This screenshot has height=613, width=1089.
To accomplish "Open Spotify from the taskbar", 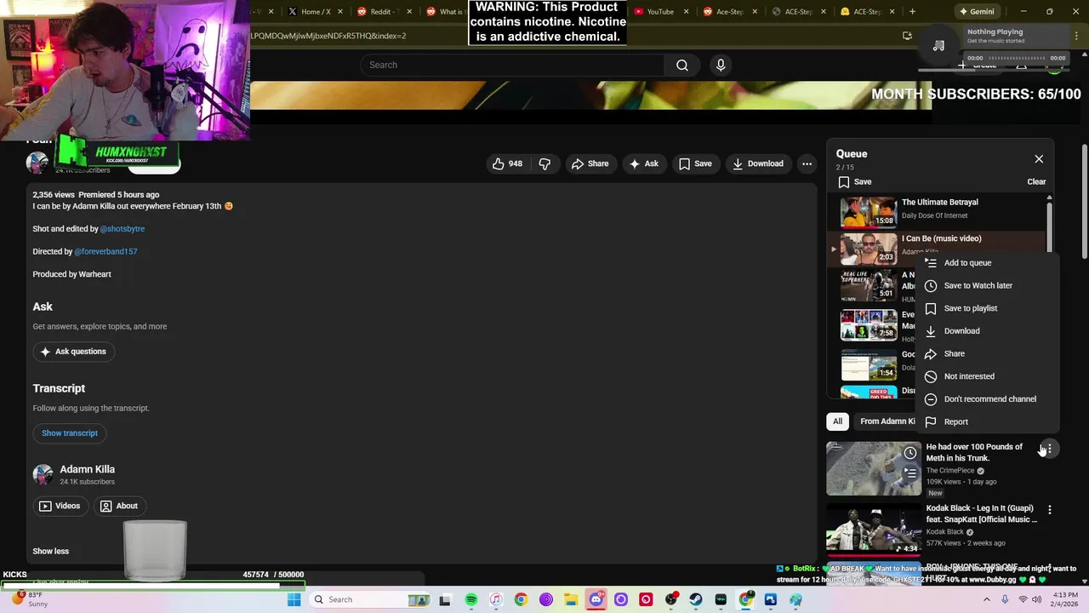I will tap(471, 599).
